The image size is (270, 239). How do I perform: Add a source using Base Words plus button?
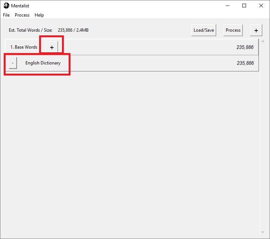[x=52, y=47]
